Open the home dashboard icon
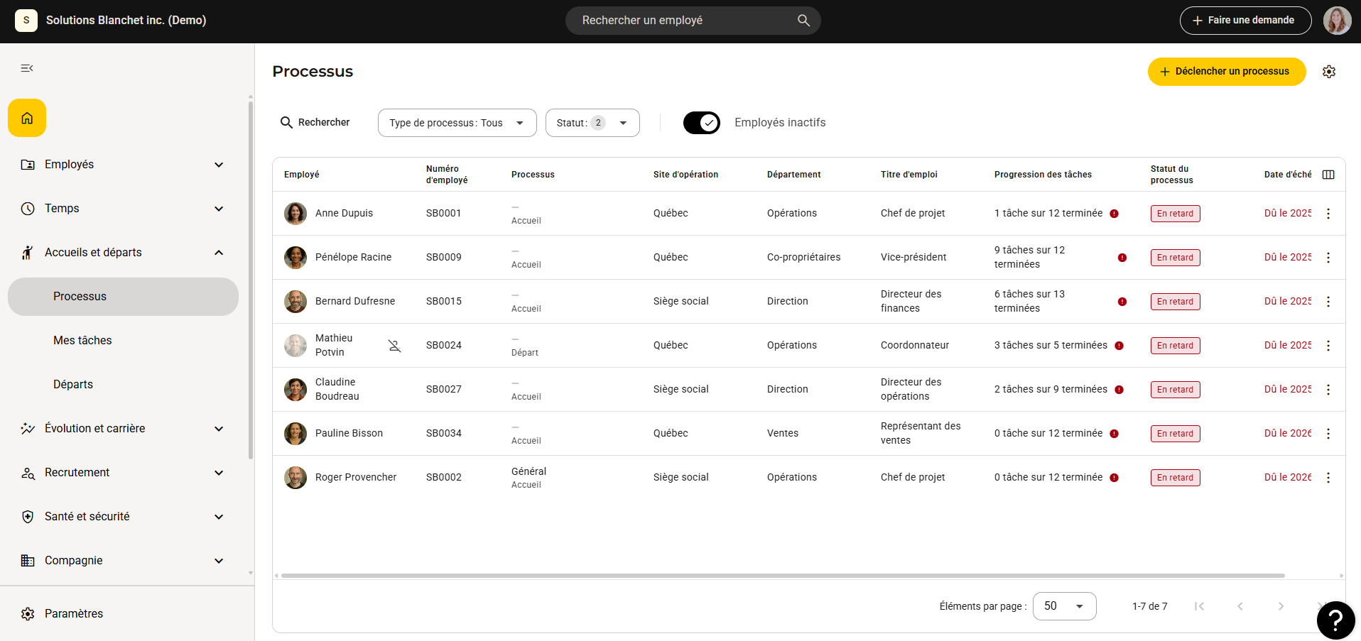The height and width of the screenshot is (641, 1361). [27, 118]
